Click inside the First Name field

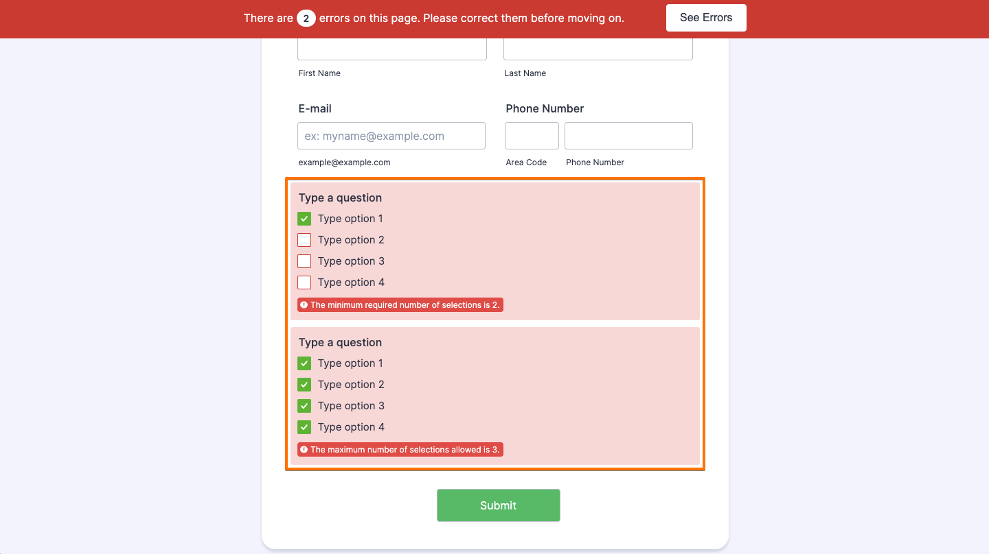tap(391, 48)
